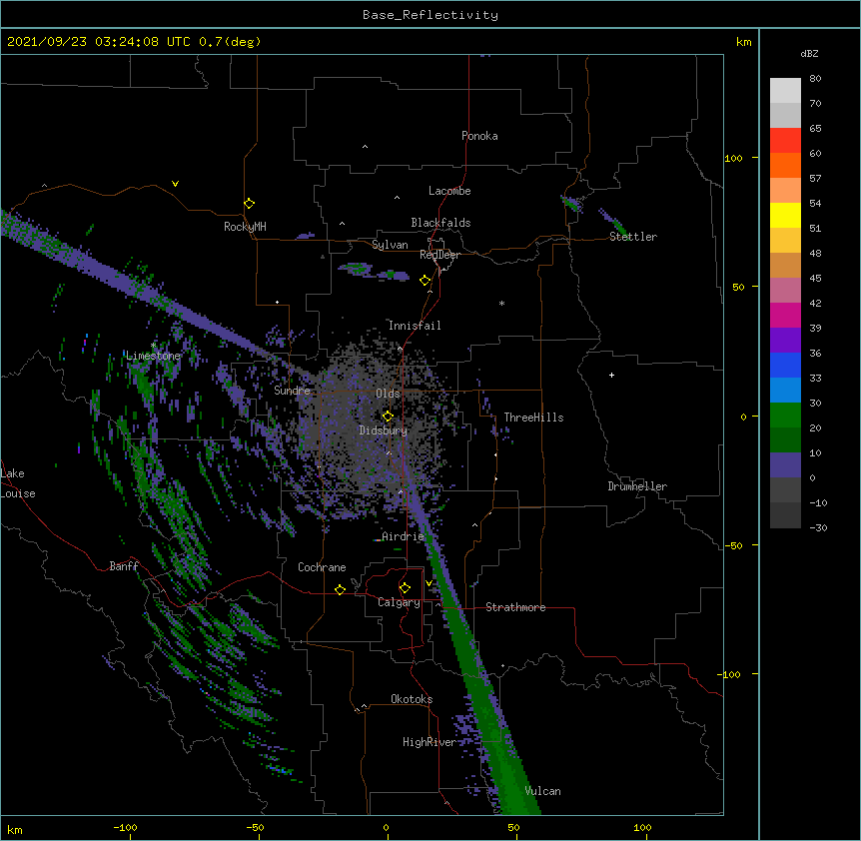861x841 pixels.
Task: Click the yellow 51-54 dBZ legend swatch
Action: point(785,215)
